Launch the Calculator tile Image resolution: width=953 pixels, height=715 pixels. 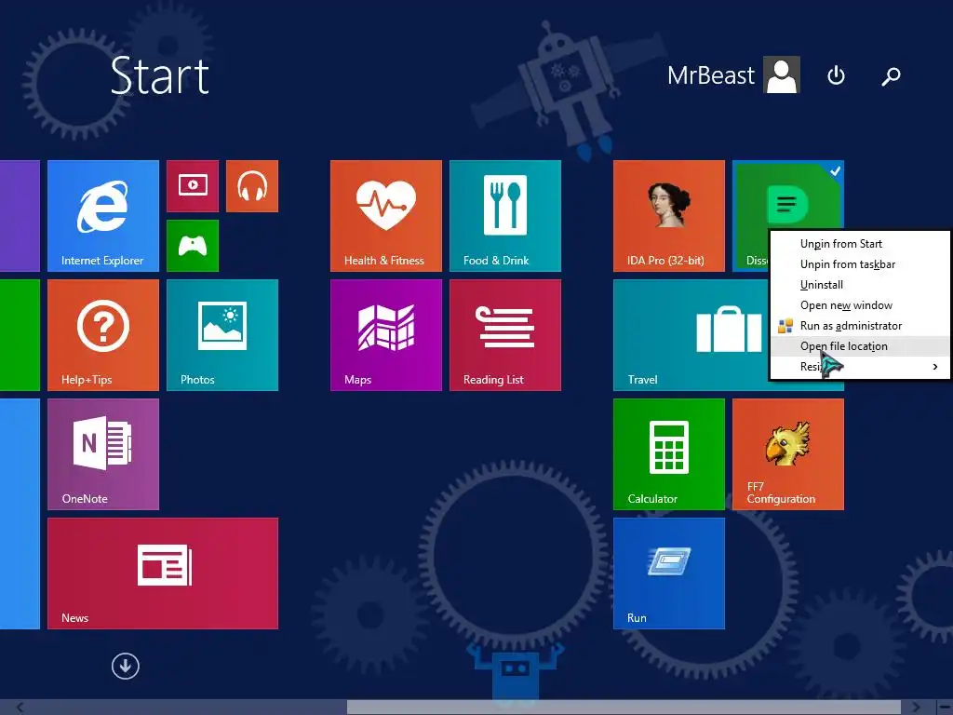pyautogui.click(x=669, y=454)
